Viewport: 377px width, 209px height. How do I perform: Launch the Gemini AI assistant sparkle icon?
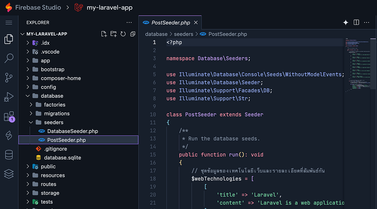click(345, 22)
